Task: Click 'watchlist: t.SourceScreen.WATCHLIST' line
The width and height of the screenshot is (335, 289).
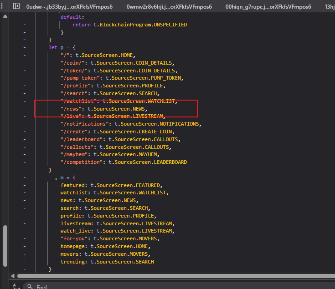Action: tap(114, 193)
